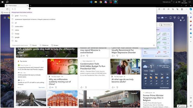Open the Windows clock and date
193x108 pixels.
tap(184, 2)
